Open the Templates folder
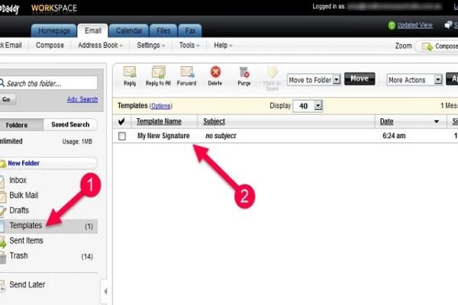The width and height of the screenshot is (458, 305). 49,226
